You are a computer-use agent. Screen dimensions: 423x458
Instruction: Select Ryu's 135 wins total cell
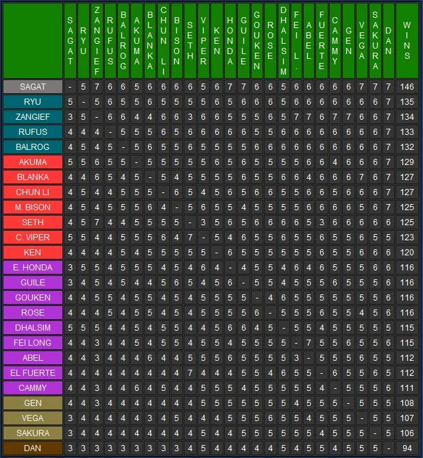[x=407, y=102]
